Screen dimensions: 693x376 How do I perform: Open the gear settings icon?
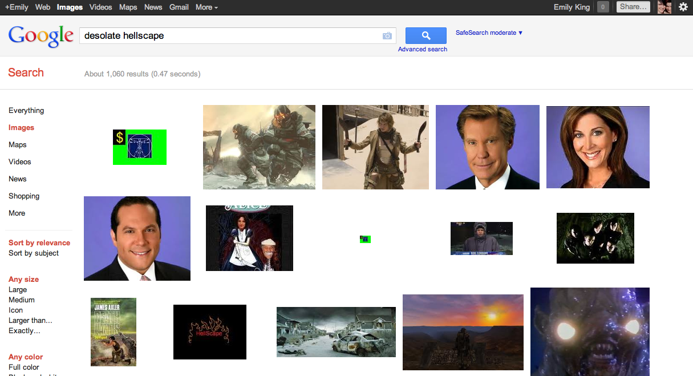click(x=683, y=7)
